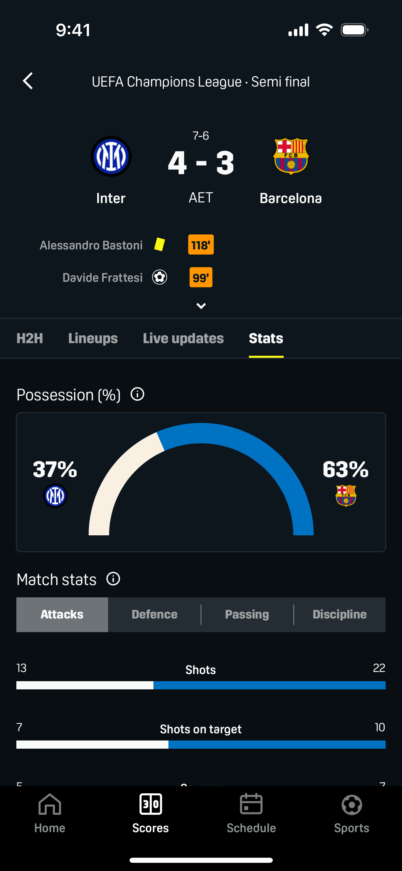Tap the back arrow icon
This screenshot has height=871, width=402.
pos(28,81)
